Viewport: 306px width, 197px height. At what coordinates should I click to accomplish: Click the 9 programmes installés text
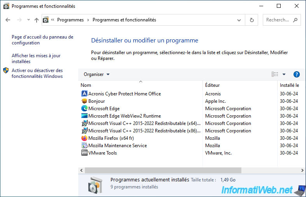(134, 187)
